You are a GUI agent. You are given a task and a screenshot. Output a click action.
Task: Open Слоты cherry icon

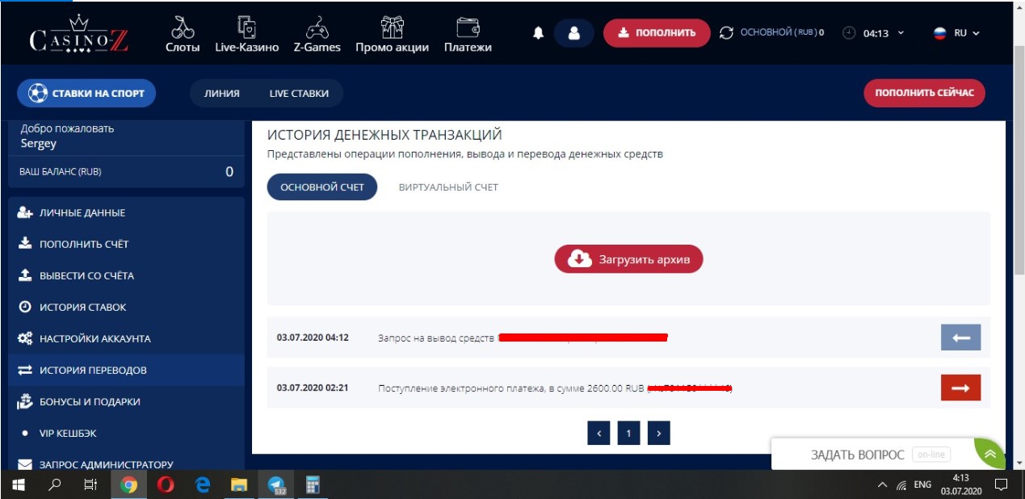coord(183,27)
